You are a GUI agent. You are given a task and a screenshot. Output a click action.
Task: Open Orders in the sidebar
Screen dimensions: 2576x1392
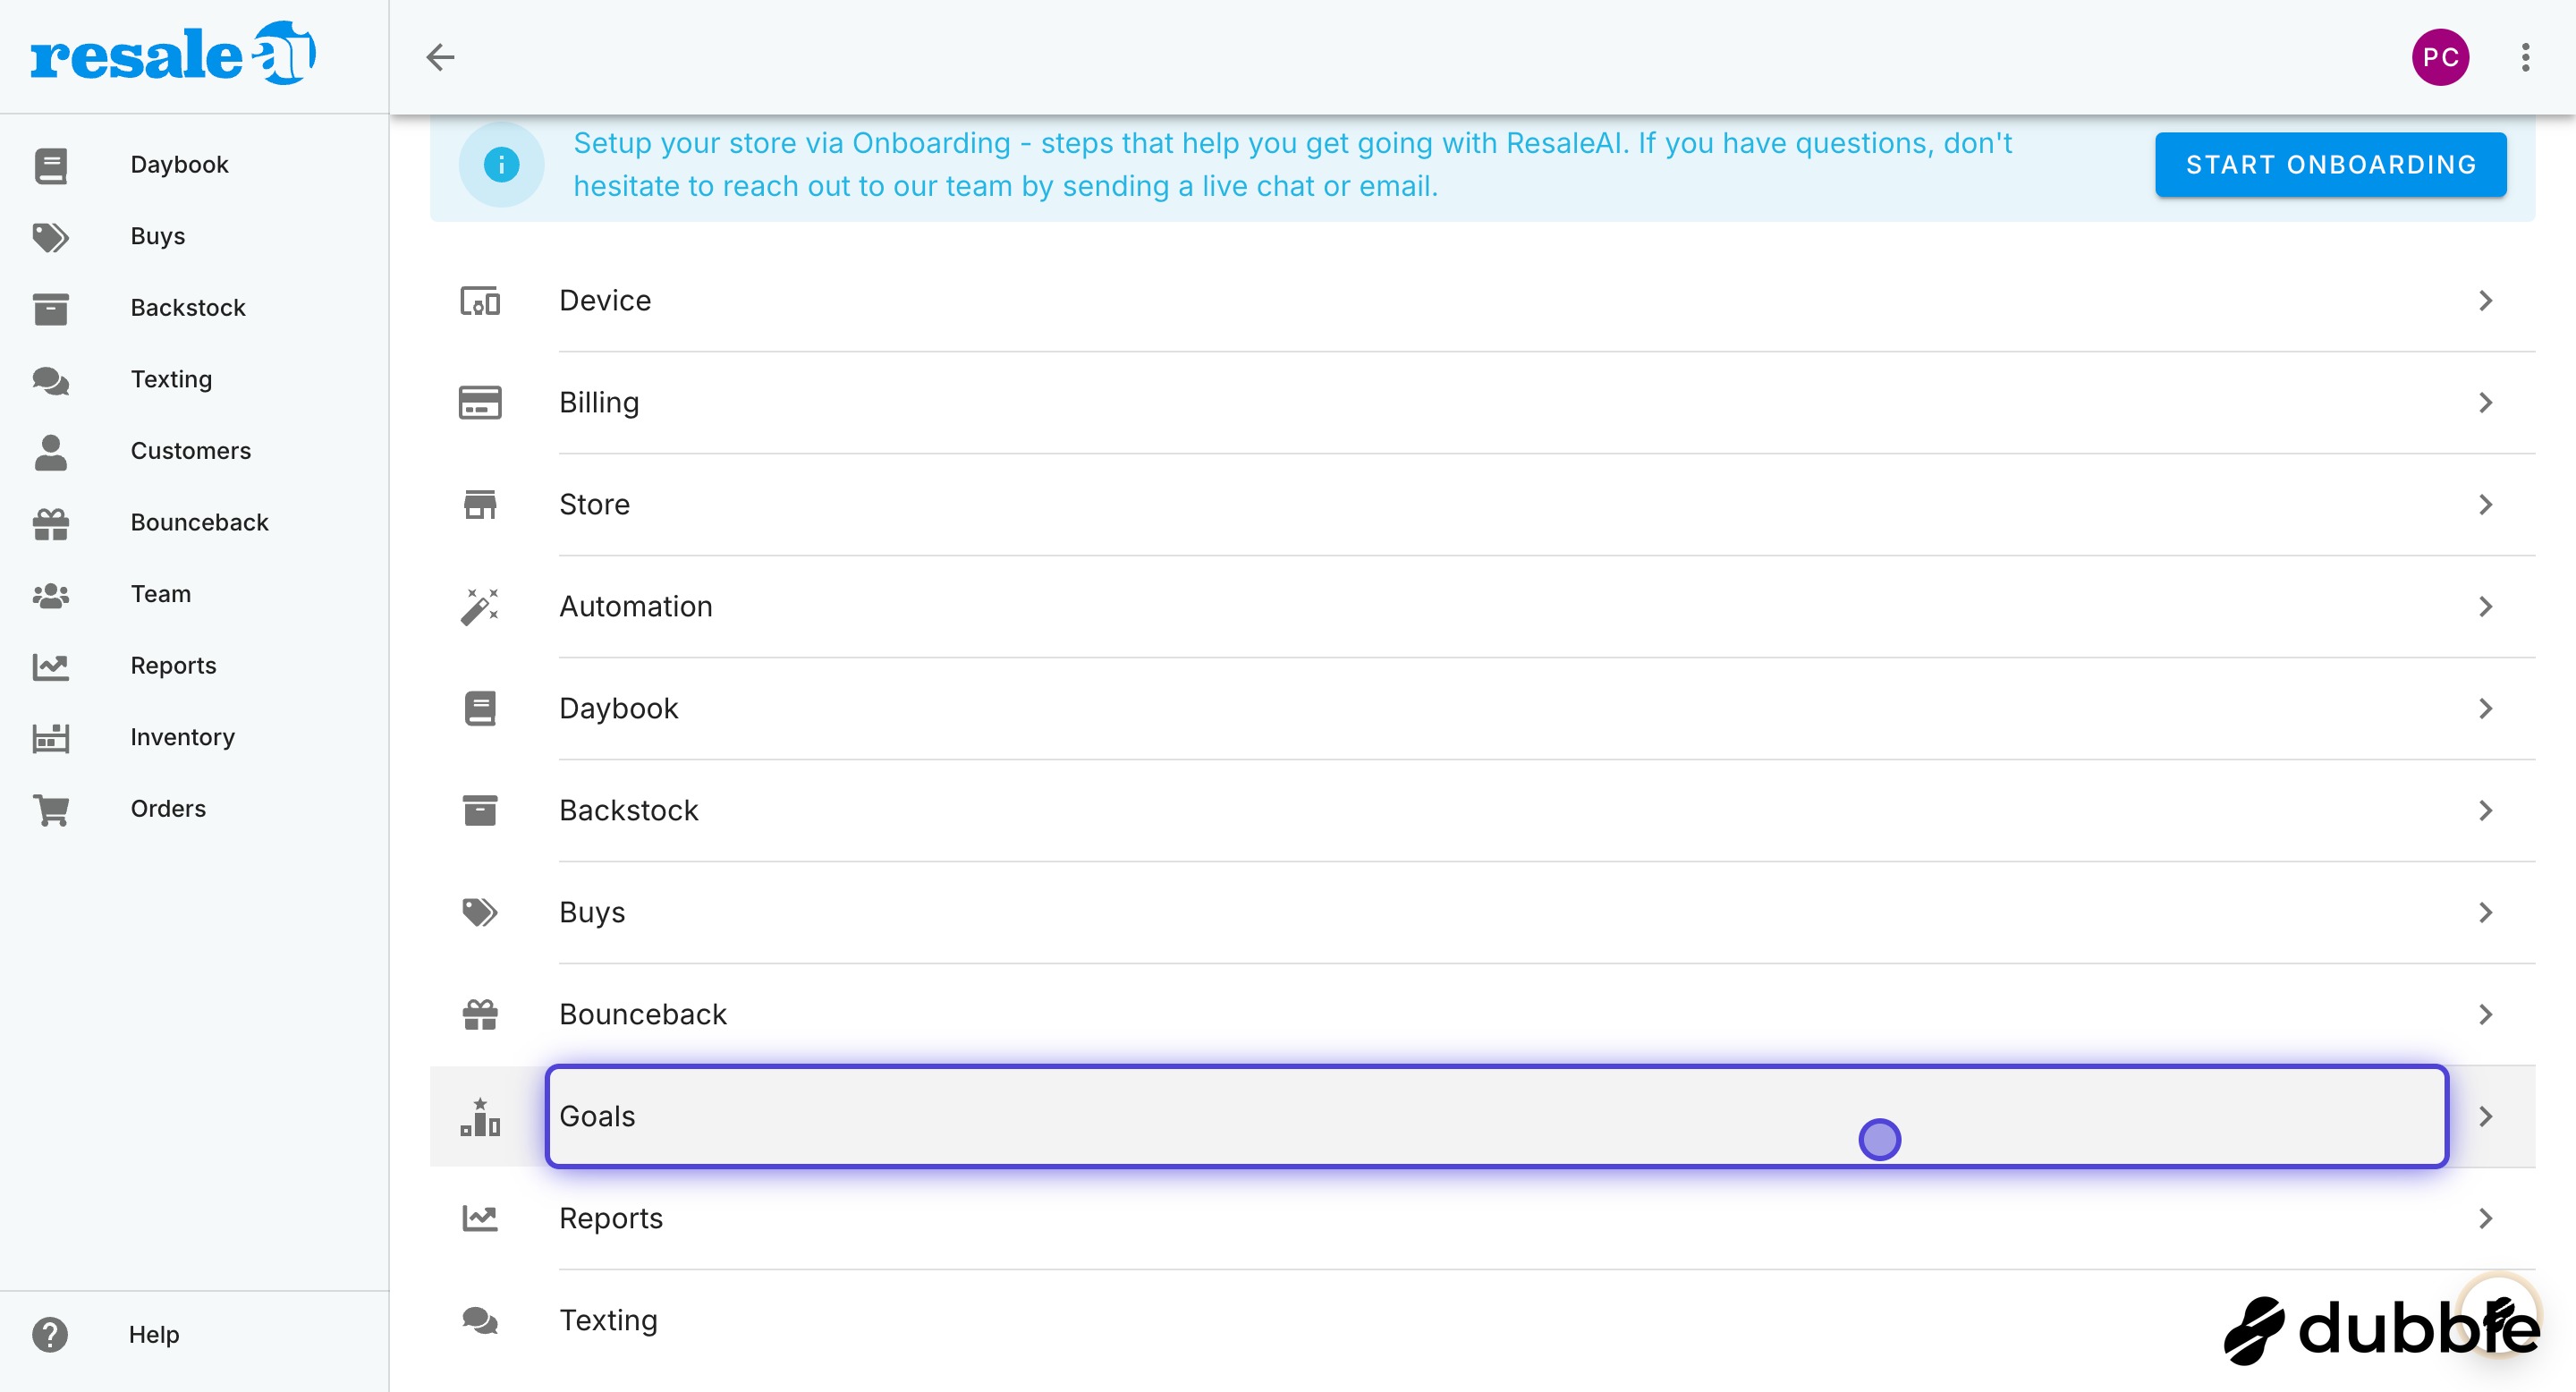[x=194, y=810]
